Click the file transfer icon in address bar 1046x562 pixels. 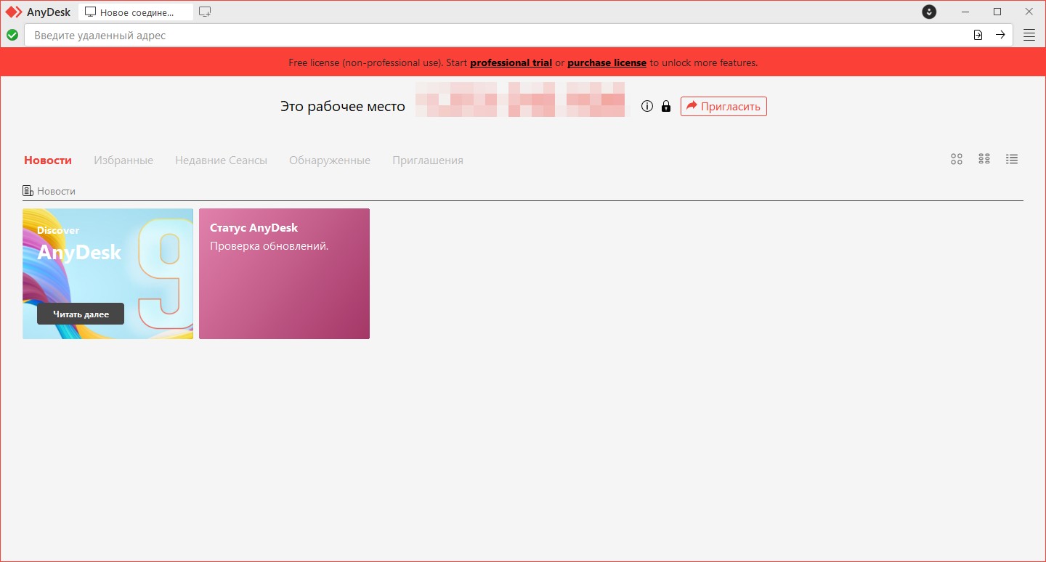tap(978, 35)
